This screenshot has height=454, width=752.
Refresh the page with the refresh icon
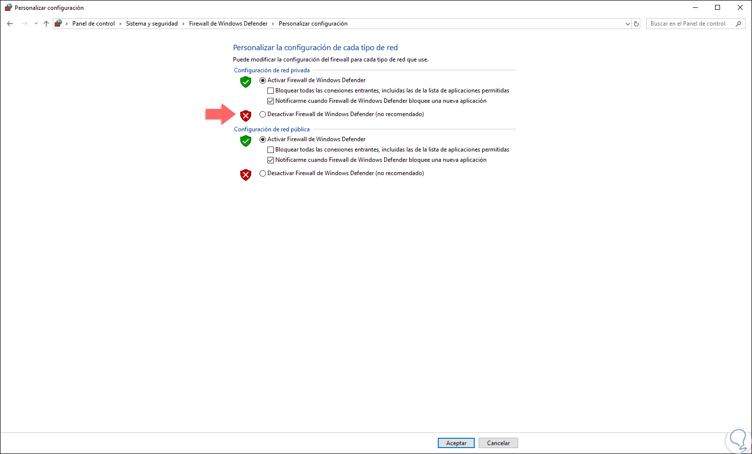636,24
